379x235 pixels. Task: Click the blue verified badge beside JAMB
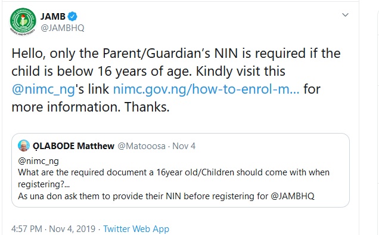pos(72,17)
